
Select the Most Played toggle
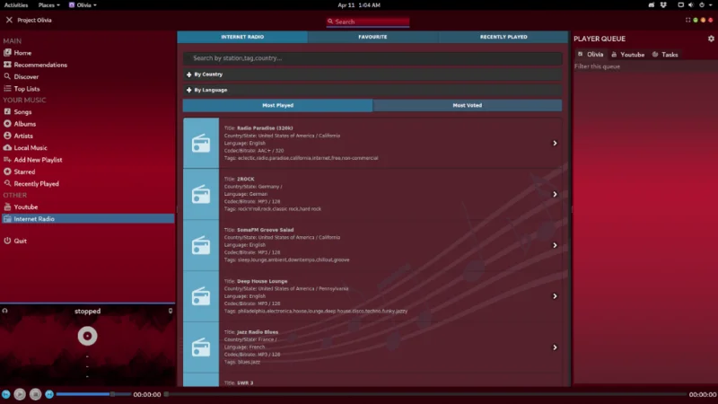[277, 105]
